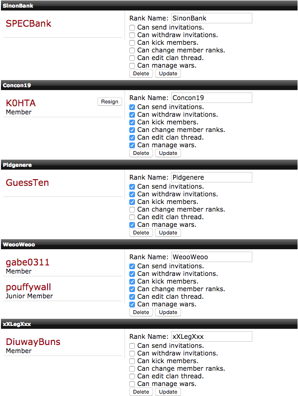Open the SPECBank member profile link
The width and height of the screenshot is (298, 396).
coord(29,23)
